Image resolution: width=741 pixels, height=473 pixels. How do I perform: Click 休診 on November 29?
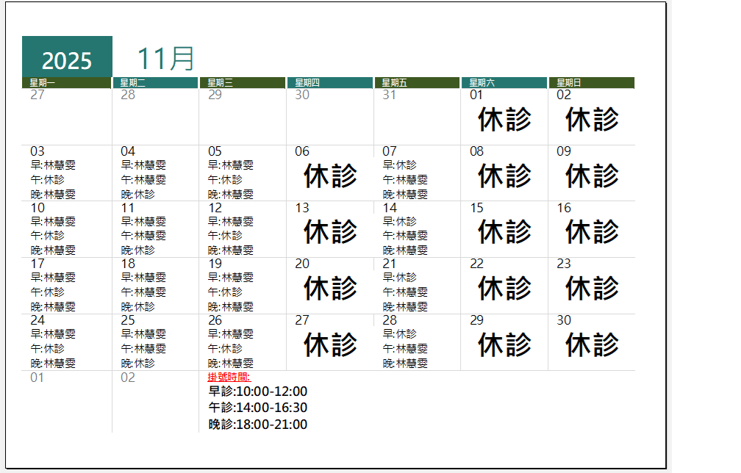point(505,344)
